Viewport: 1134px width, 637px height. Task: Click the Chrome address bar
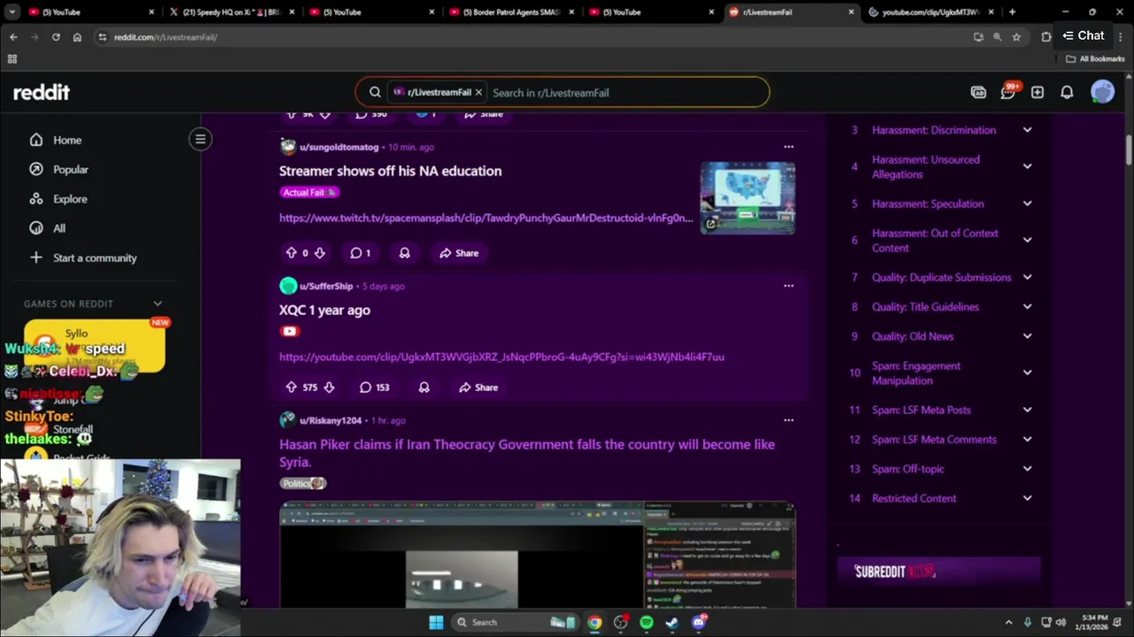pos(532,37)
